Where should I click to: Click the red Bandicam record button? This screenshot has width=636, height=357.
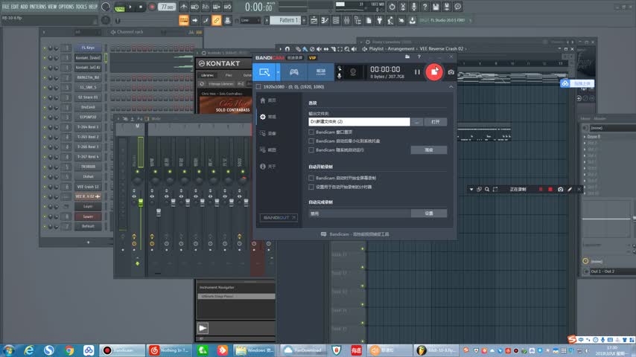pyautogui.click(x=434, y=72)
